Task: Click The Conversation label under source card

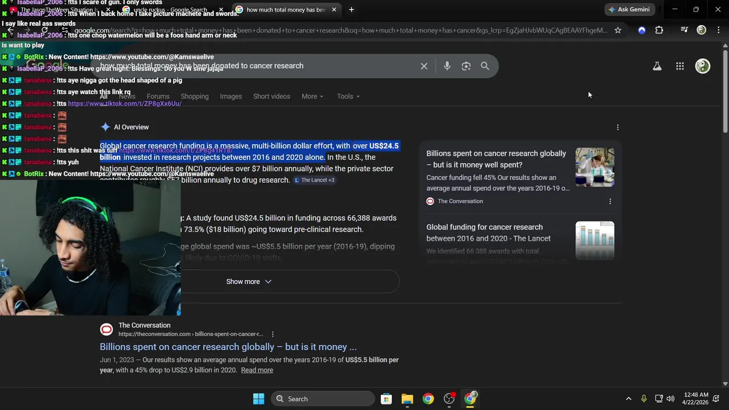Action: coord(460,201)
